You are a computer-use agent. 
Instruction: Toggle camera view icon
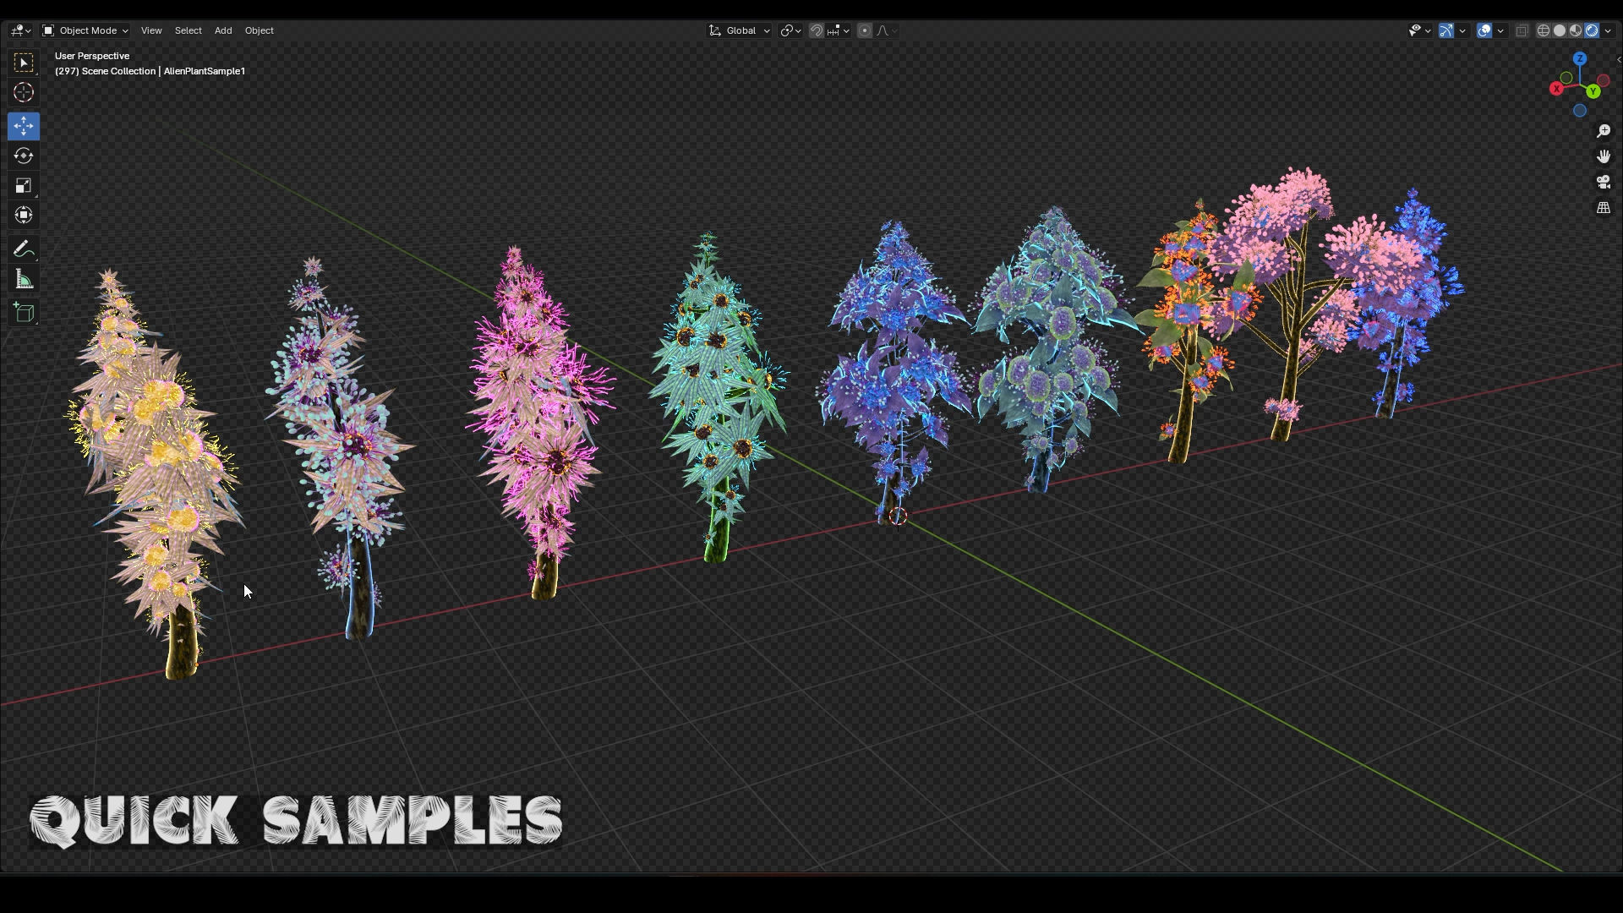(x=1604, y=182)
